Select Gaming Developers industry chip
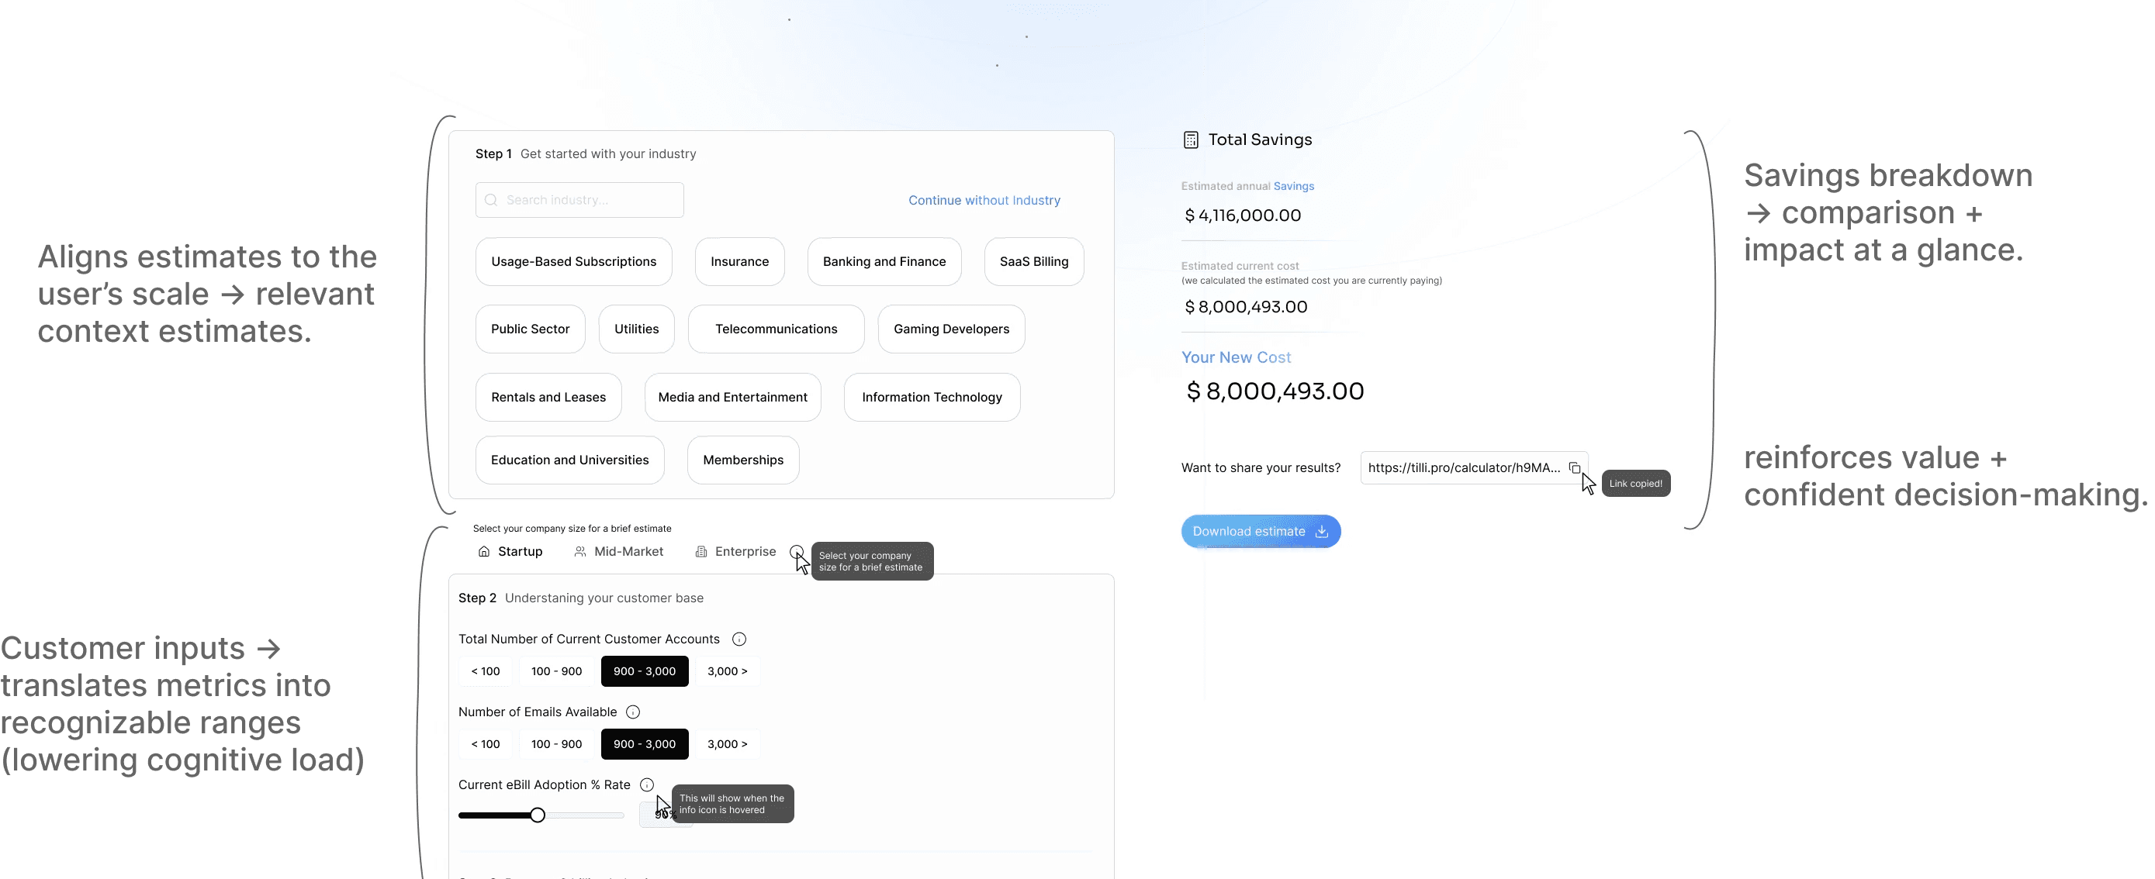The image size is (2155, 879). point(951,329)
